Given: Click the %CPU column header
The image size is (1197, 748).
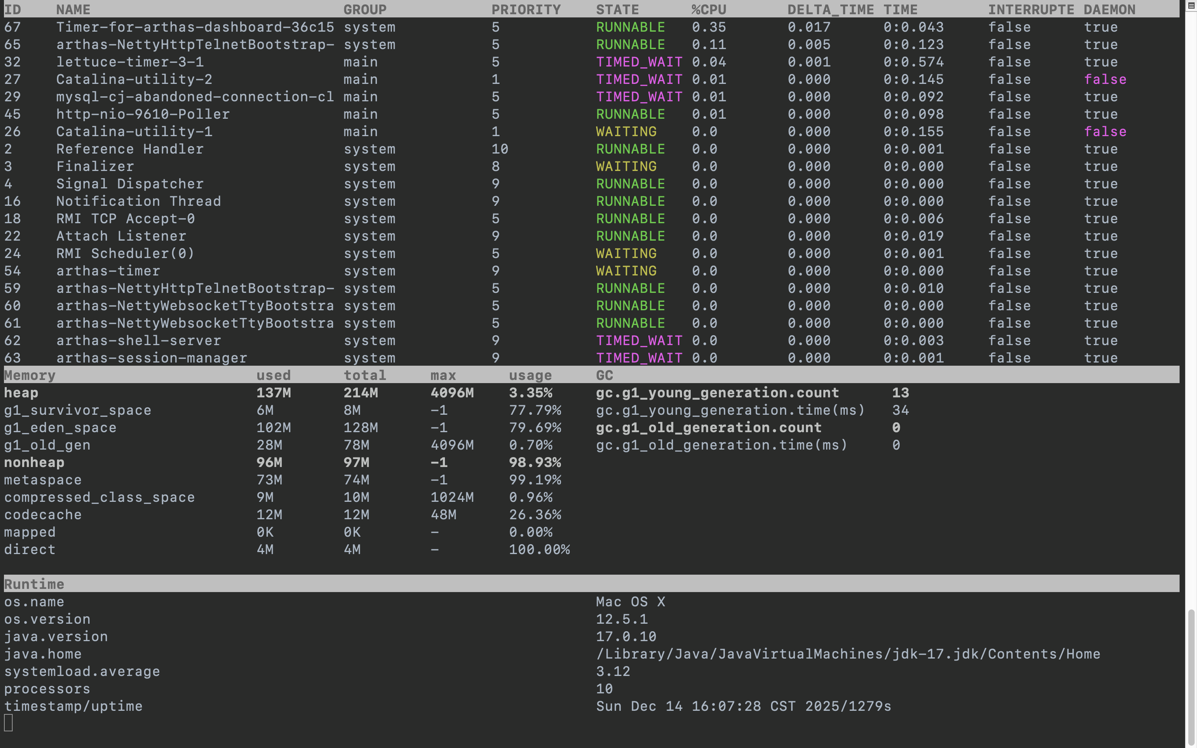Looking at the screenshot, I should coord(708,9).
